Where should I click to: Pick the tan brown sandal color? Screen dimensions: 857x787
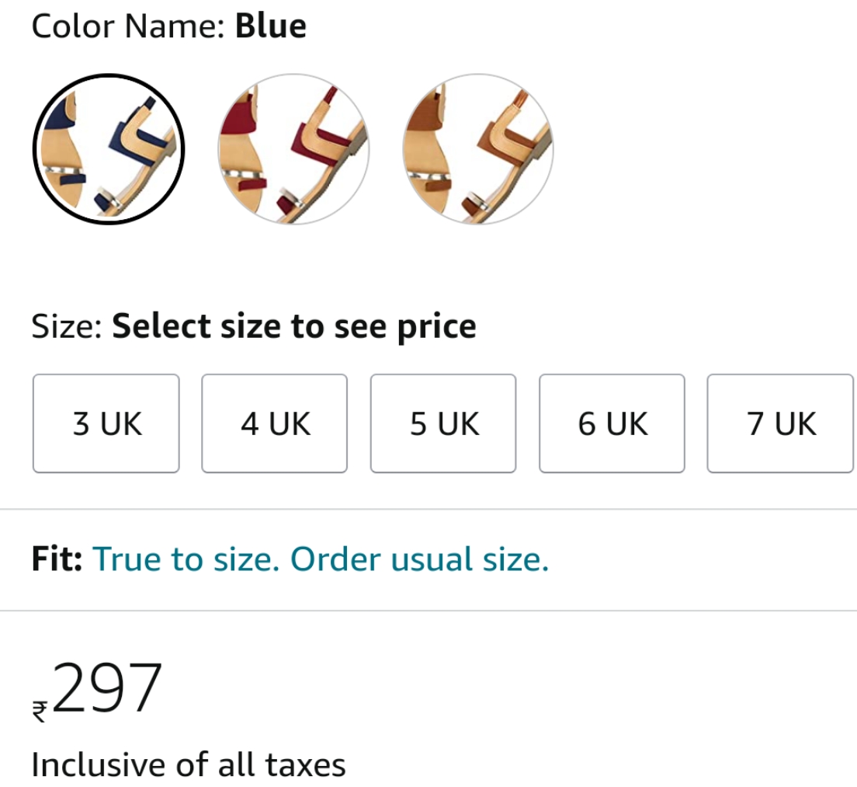click(478, 149)
